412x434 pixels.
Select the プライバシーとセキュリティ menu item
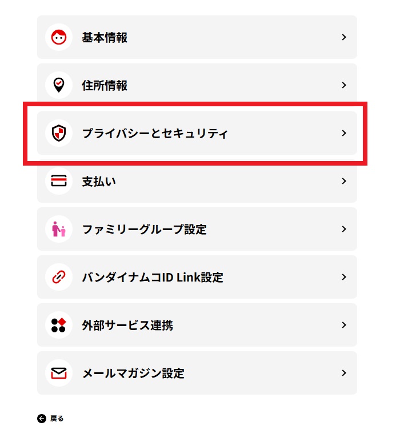coord(155,134)
